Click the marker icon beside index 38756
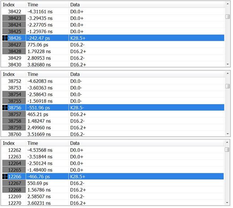Image resolution: width=233 pixels, height=208 pixels. (5, 107)
